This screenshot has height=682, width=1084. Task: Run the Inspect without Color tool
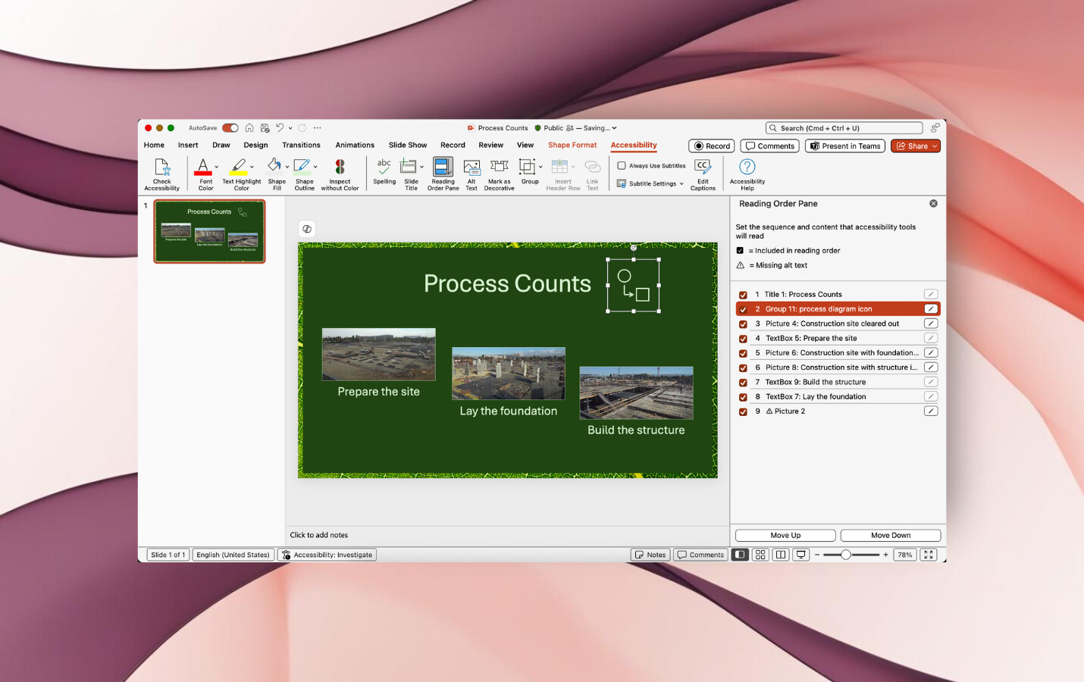[x=340, y=173]
